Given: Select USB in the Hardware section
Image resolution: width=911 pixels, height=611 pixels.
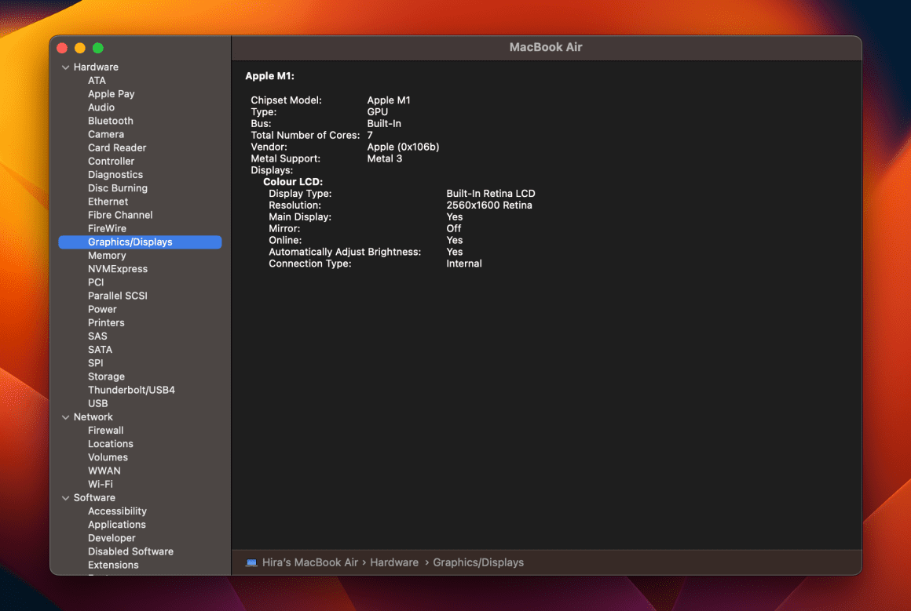Looking at the screenshot, I should pos(97,403).
